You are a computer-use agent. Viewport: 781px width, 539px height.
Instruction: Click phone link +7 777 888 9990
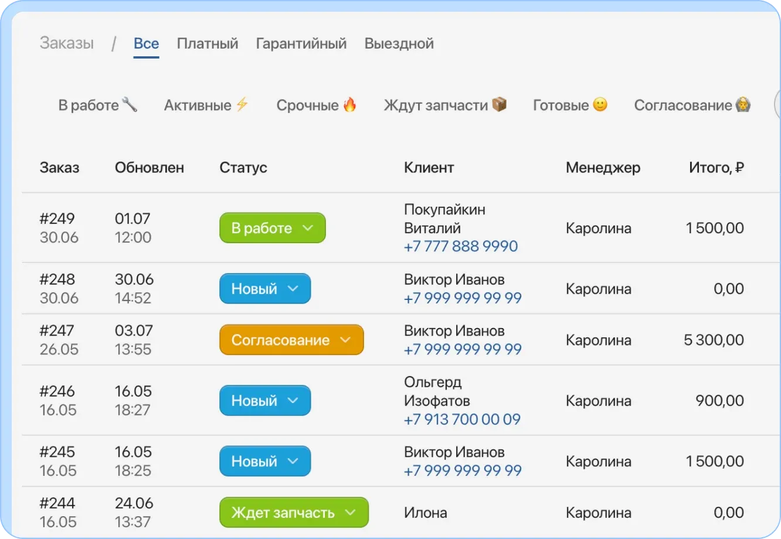460,246
